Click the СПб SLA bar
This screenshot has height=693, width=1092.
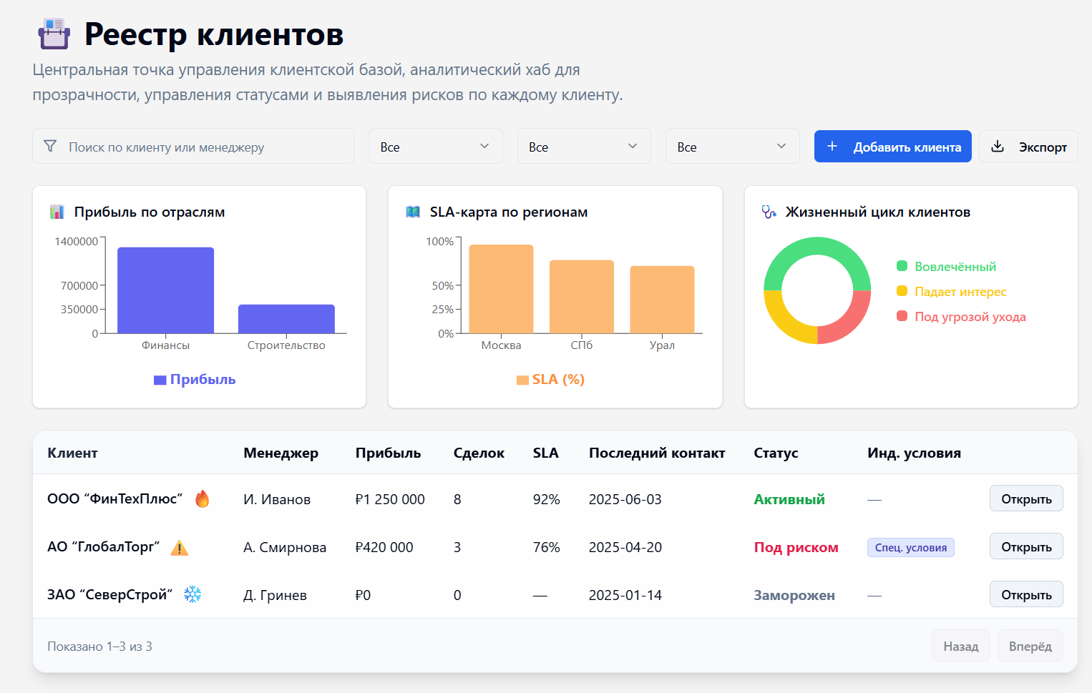(x=582, y=297)
